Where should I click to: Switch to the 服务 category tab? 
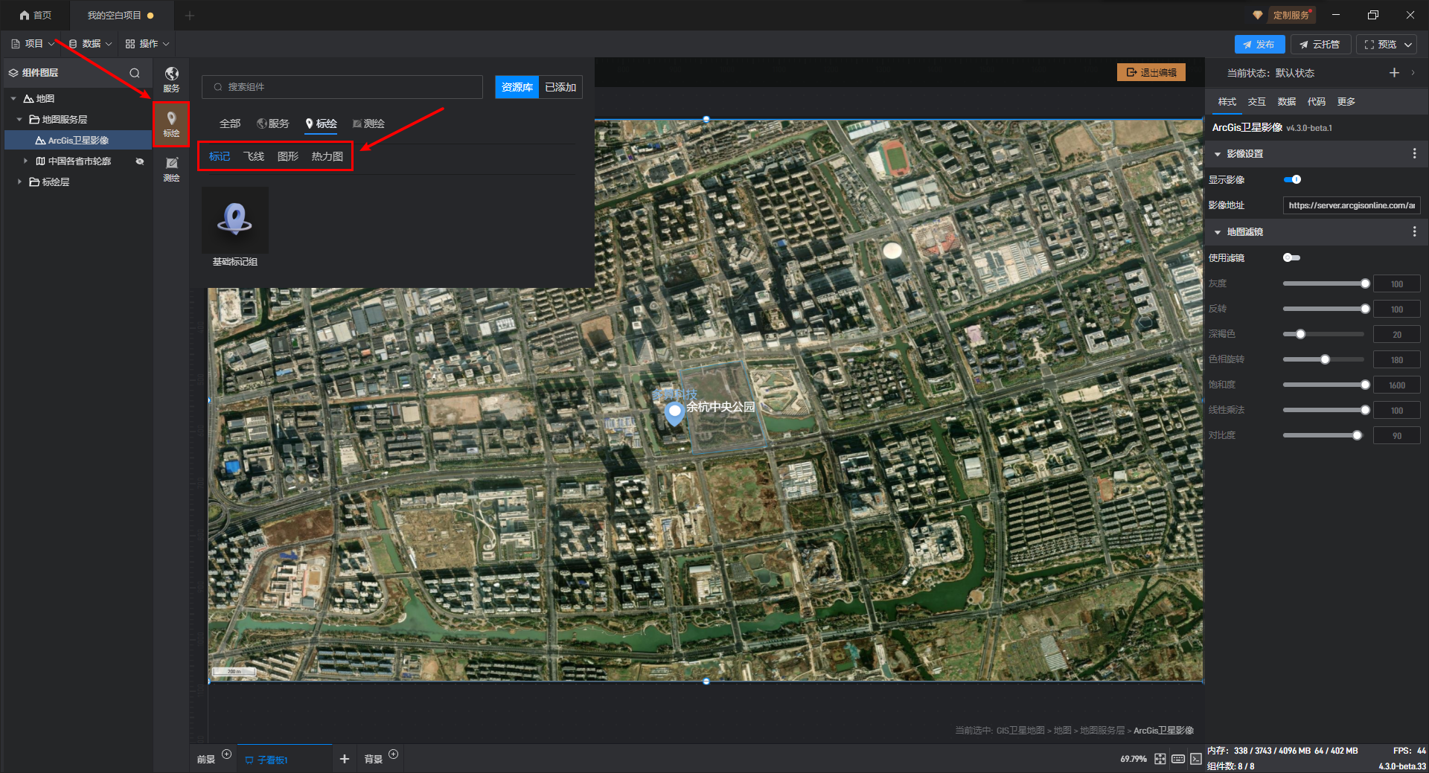[272, 124]
